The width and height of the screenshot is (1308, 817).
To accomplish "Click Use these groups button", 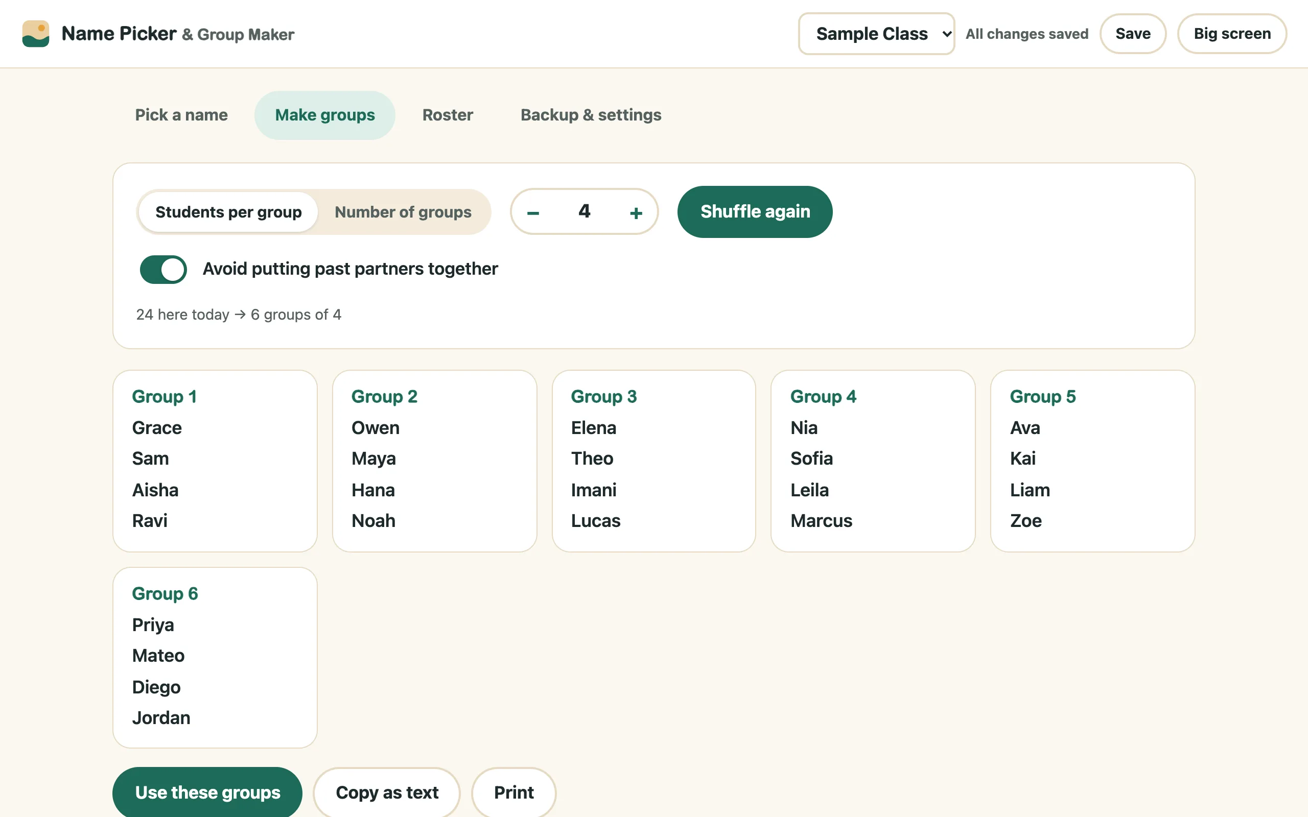I will [207, 792].
